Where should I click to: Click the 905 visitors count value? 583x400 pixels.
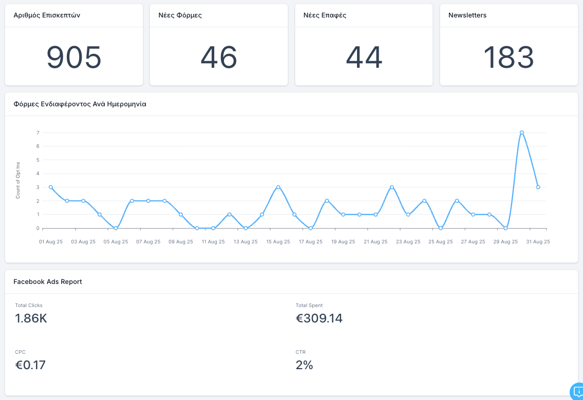point(74,57)
